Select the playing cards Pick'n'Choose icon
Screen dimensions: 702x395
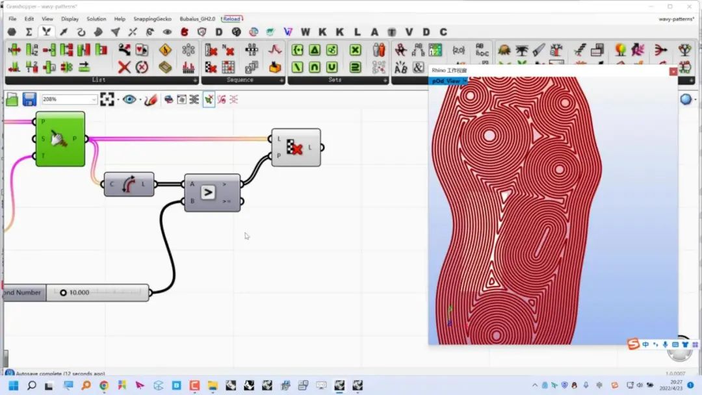click(x=142, y=49)
